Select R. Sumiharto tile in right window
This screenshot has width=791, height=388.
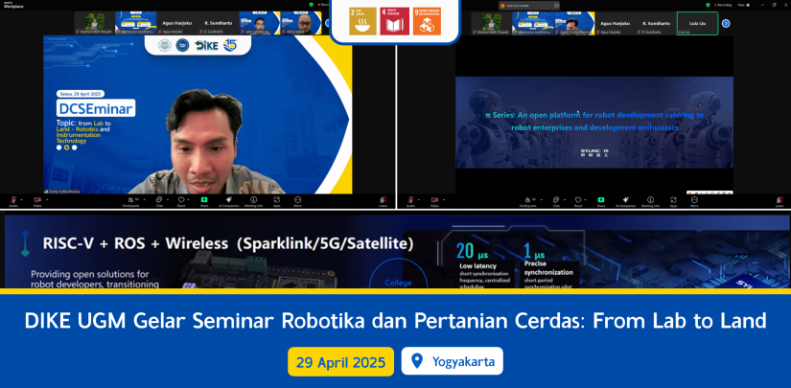(x=656, y=23)
